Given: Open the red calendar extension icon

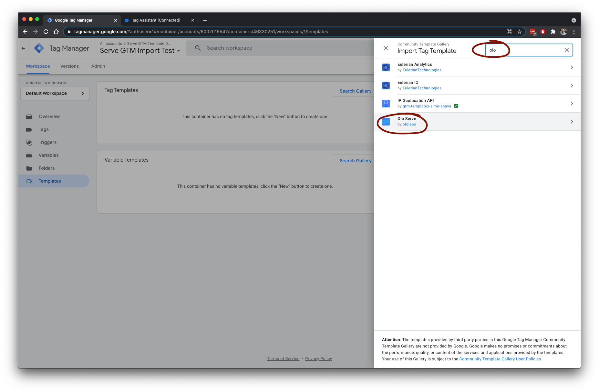Looking at the screenshot, I should point(533,32).
